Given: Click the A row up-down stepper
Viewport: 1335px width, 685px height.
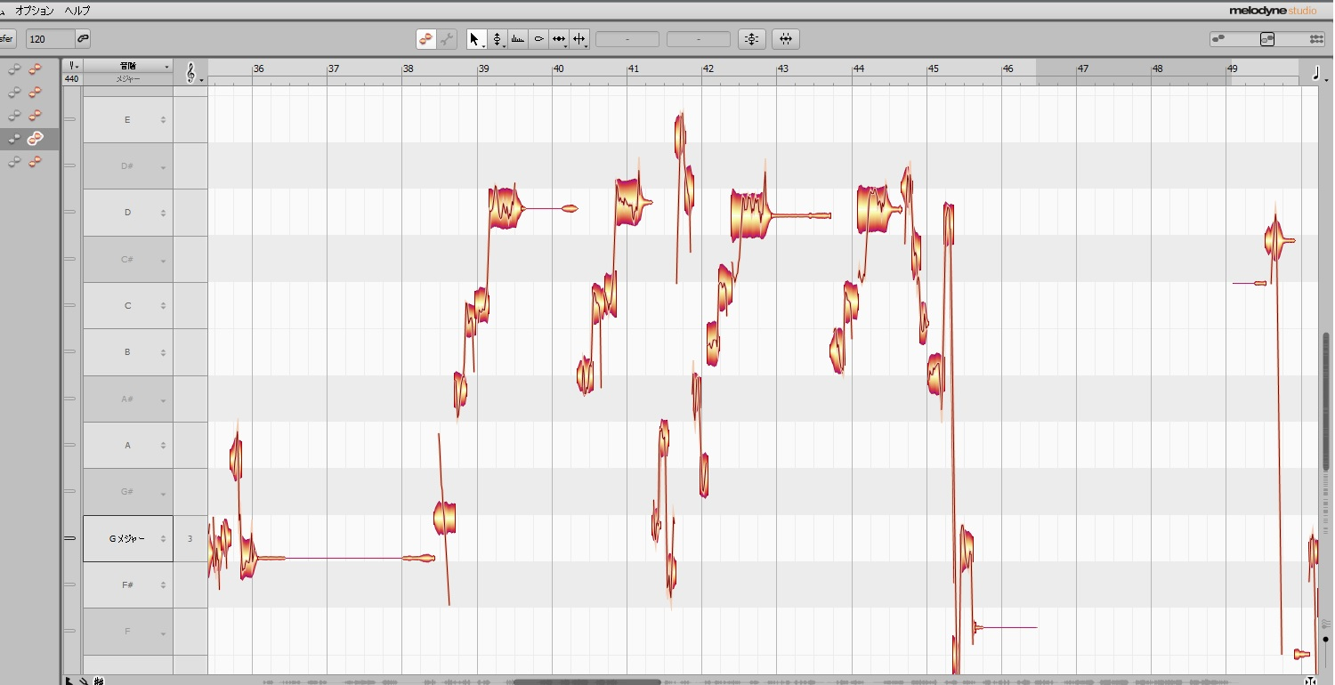Looking at the screenshot, I should [163, 446].
